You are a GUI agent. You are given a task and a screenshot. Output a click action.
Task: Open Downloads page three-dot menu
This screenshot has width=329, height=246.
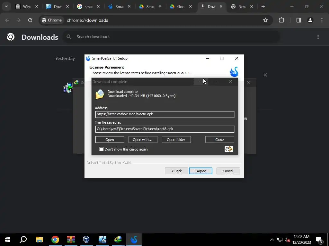point(318,37)
